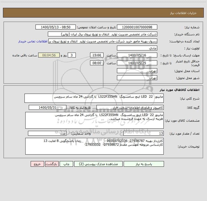Click the شرح کلی نیاز text area
The height and width of the screenshot is (201, 207).
(94, 98)
